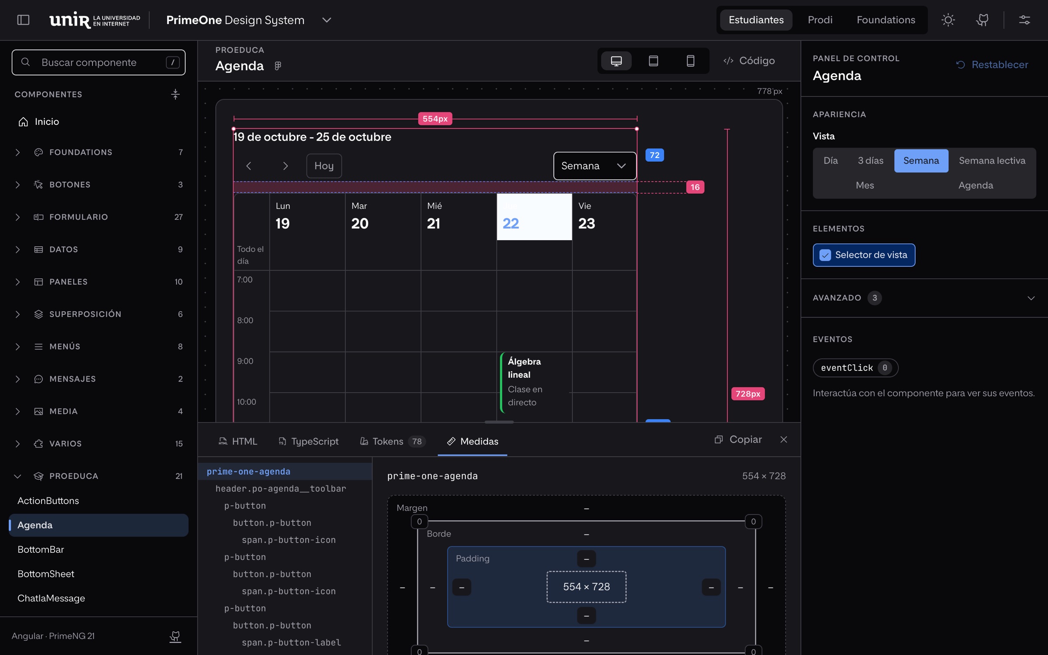Open settings sliders icon in top bar
Screen dimensions: 1048x655
(x=1024, y=20)
